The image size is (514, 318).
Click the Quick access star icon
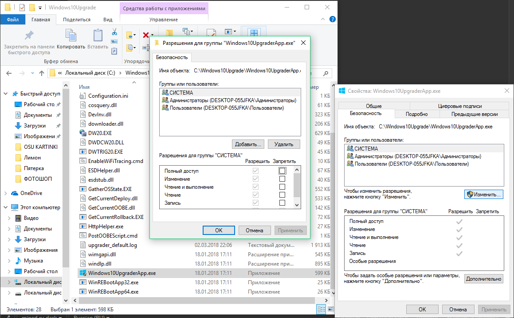click(x=15, y=94)
